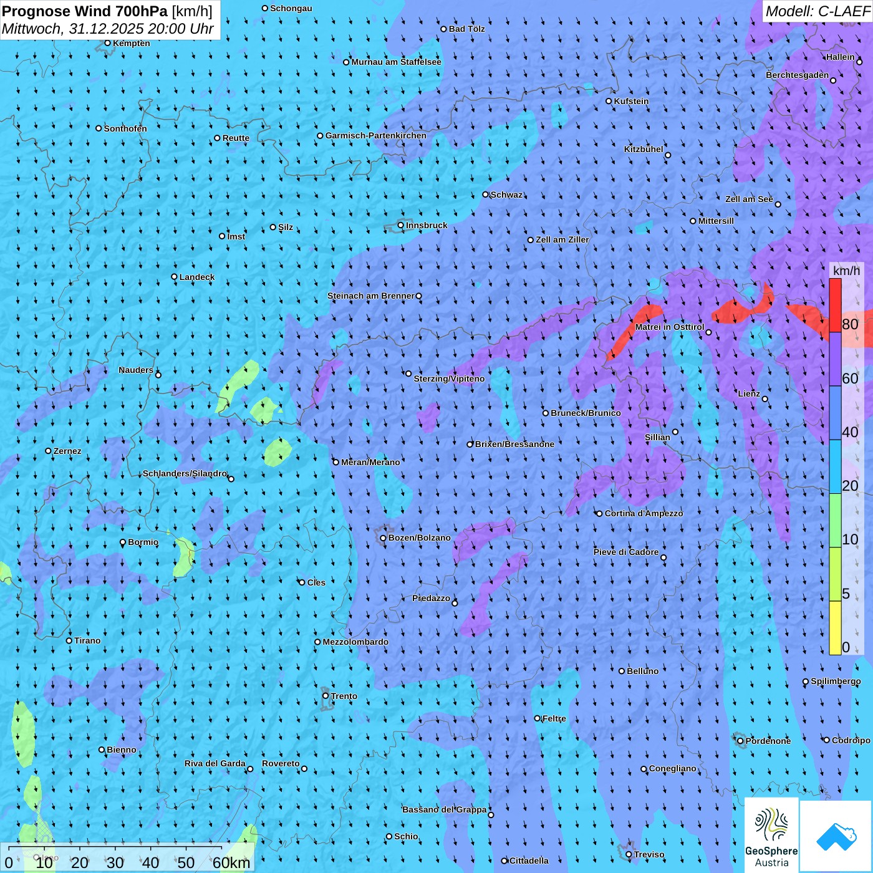
Task: Click the 'Reutte' label
Action: 236,138
